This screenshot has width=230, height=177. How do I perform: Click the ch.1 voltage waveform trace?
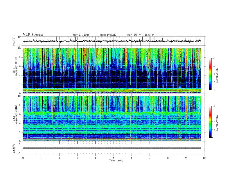(112, 41)
